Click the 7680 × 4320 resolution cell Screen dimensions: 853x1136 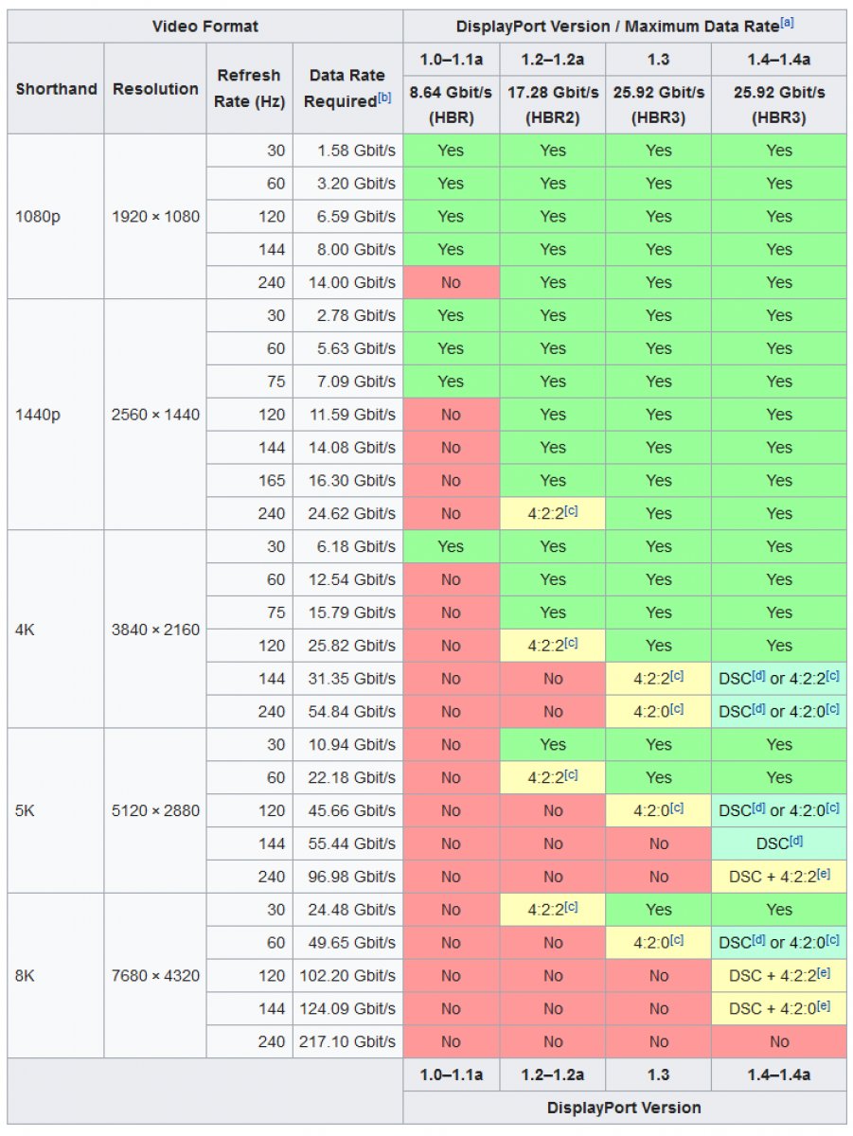pos(155,975)
